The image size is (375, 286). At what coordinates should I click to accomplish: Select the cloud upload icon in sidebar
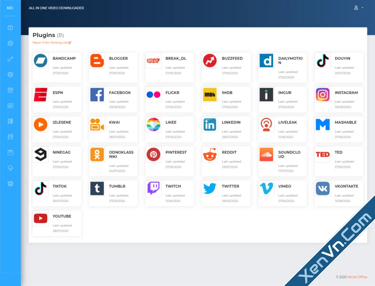[10, 168]
